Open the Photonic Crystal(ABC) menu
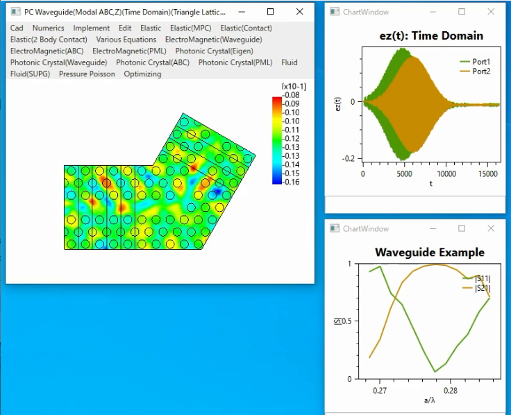Image resolution: width=511 pixels, height=415 pixels. [x=153, y=62]
